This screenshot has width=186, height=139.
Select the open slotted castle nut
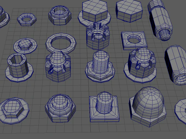point(98,36)
